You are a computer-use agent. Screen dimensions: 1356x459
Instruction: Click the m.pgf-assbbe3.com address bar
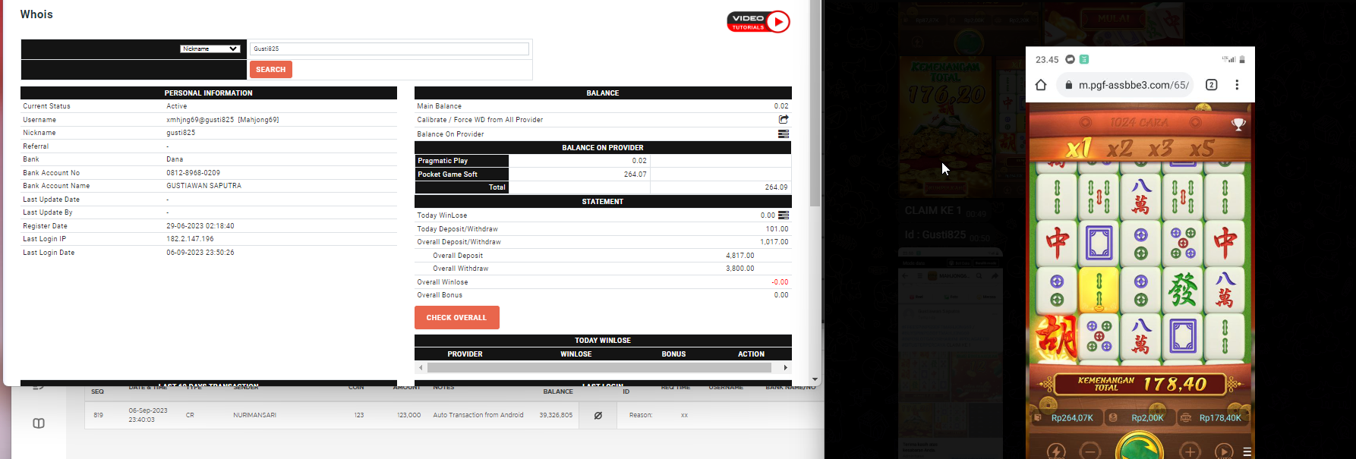tap(1126, 85)
